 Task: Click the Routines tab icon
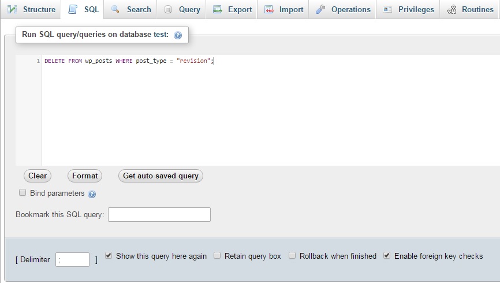(452, 9)
